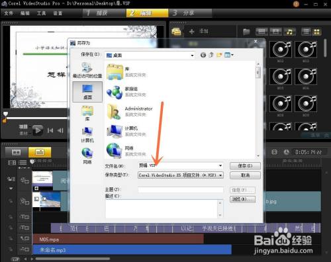Click the video track icon
Viewport: 331px width, 262px height.
(x=24, y=181)
